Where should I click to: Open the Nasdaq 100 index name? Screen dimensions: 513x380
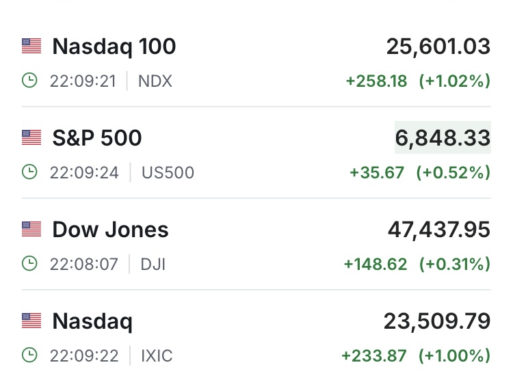[114, 46]
